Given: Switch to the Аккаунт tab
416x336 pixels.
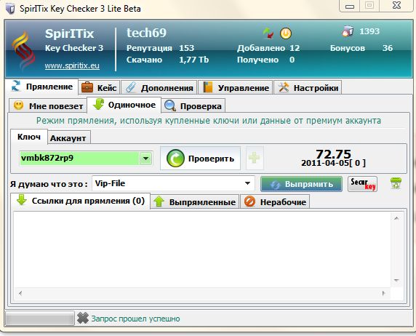Looking at the screenshot, I should 68,138.
